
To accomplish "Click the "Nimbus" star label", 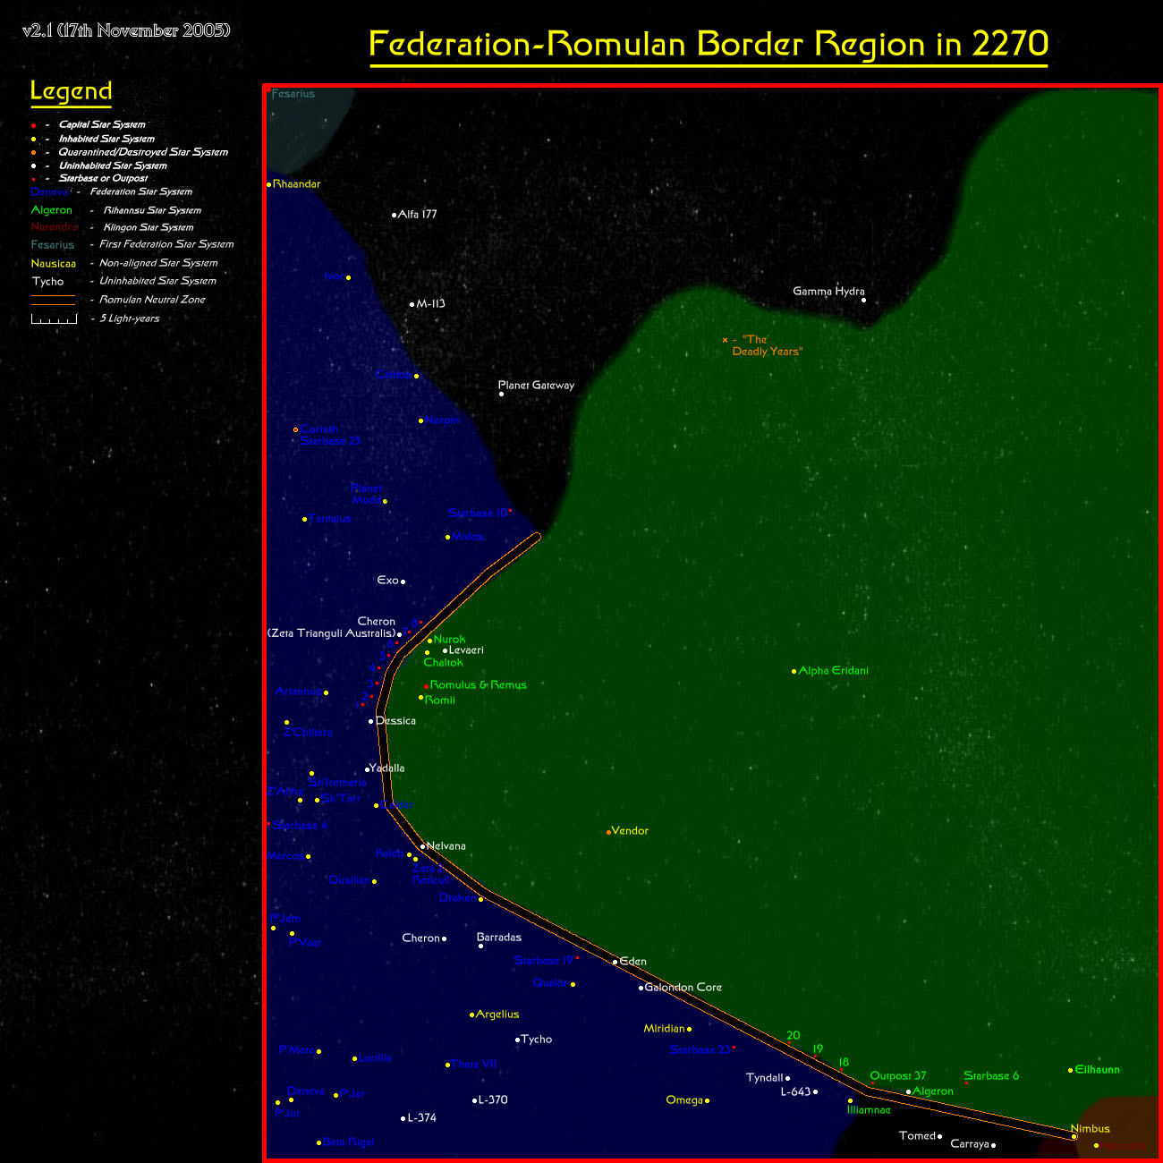I will [x=1090, y=1129].
